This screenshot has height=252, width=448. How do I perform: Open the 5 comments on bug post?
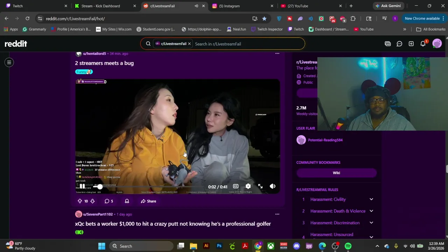click(x=109, y=201)
